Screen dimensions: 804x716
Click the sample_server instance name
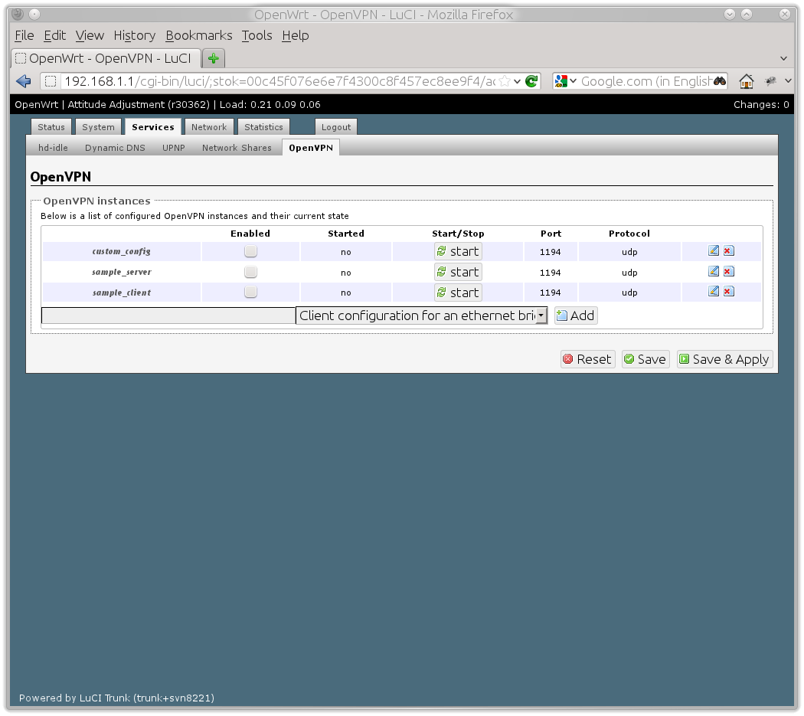click(x=122, y=272)
